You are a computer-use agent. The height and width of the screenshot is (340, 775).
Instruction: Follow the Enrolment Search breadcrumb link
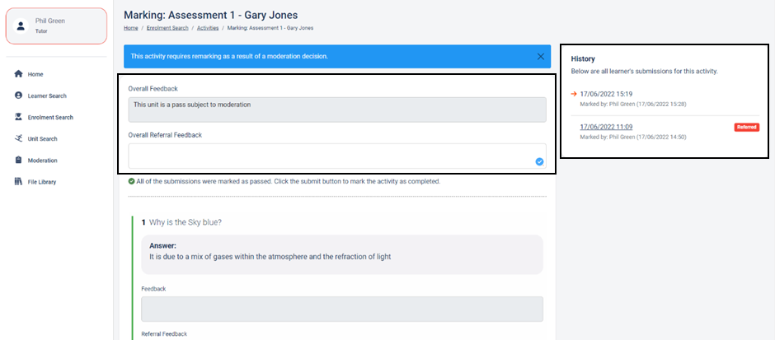coord(167,28)
